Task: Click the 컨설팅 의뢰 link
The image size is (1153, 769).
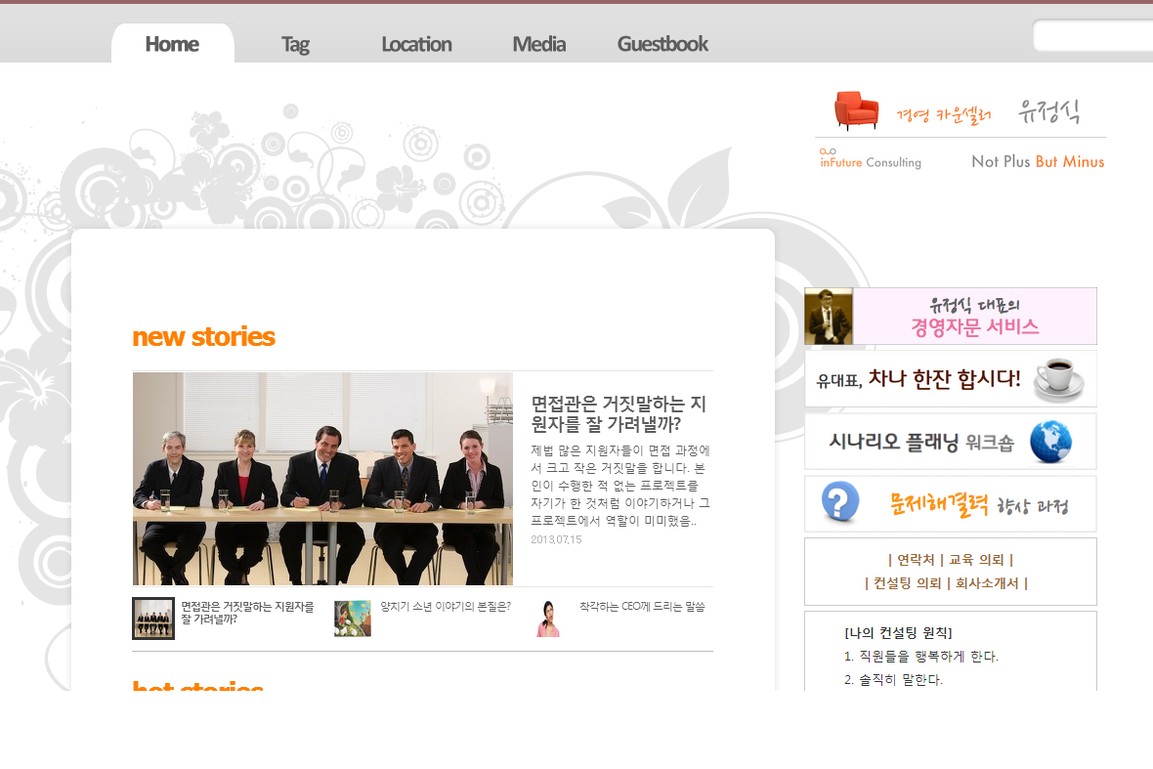Action: coord(907,581)
